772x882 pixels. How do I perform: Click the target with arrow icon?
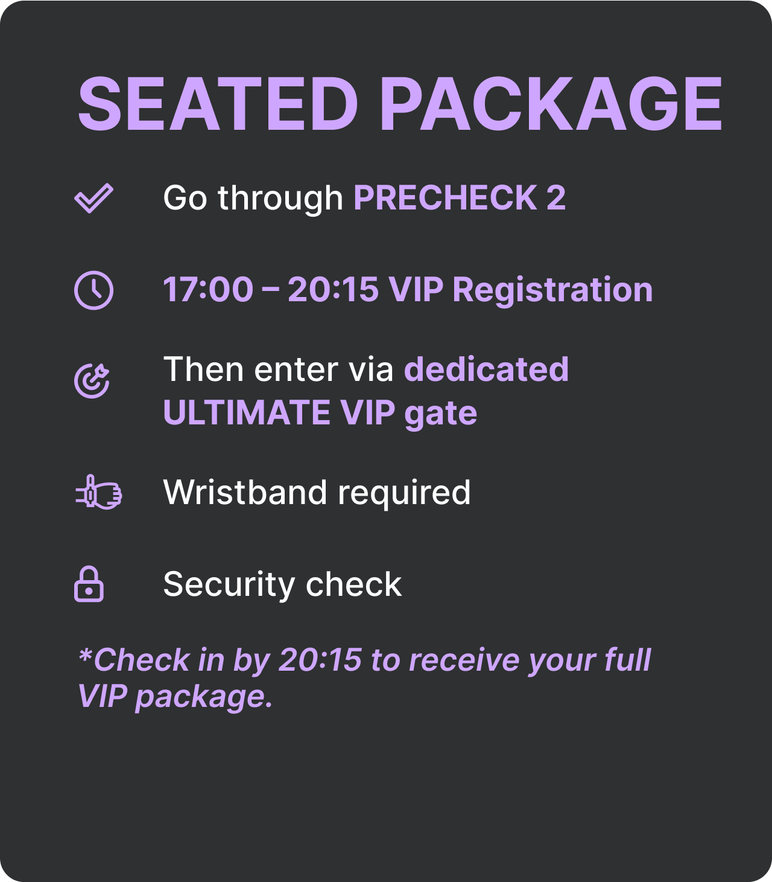click(x=92, y=381)
